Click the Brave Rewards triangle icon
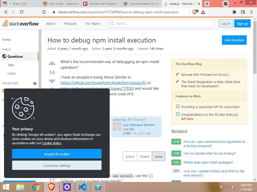The image size is (257, 192). click(203, 12)
